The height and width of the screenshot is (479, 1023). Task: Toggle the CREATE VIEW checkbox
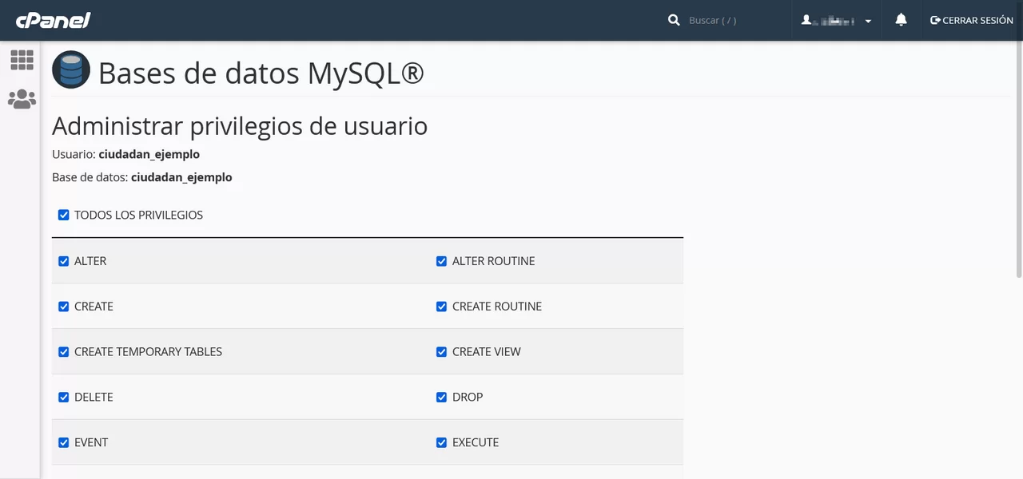(x=441, y=352)
